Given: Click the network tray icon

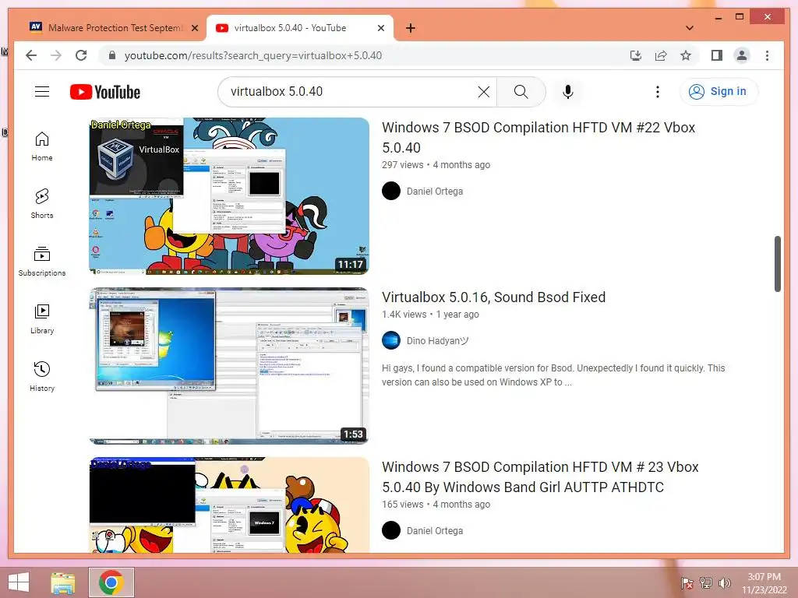Looking at the screenshot, I should click(x=705, y=582).
